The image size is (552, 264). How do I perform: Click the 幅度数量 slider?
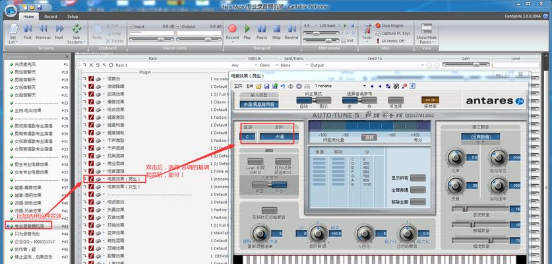480,240
